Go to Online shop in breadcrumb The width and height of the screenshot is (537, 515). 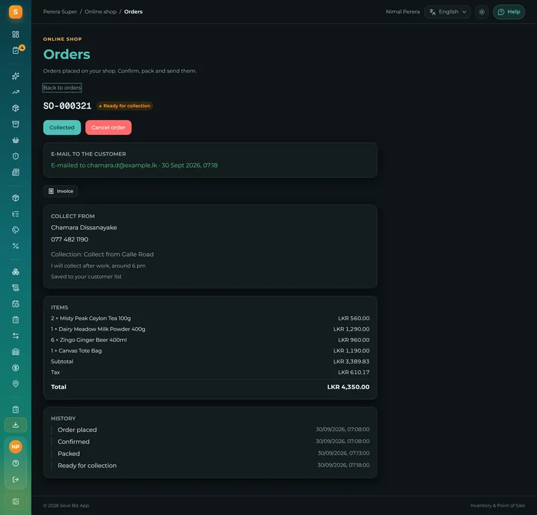click(100, 11)
